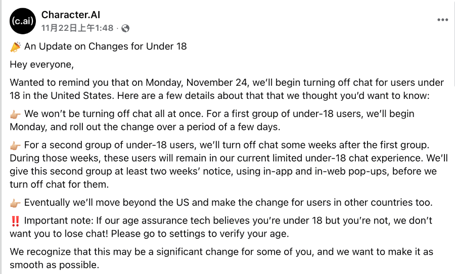Click the "We recognize that this may be" paragraph
The image size is (455, 274).
(x=221, y=258)
